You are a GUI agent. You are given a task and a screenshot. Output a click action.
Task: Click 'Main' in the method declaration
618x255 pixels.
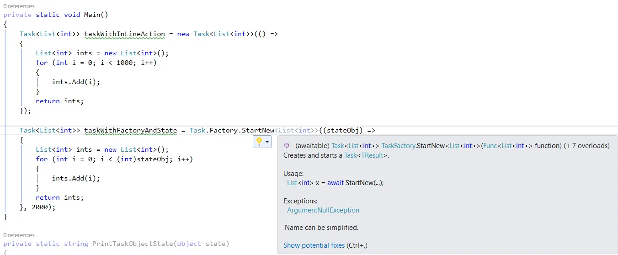click(92, 15)
